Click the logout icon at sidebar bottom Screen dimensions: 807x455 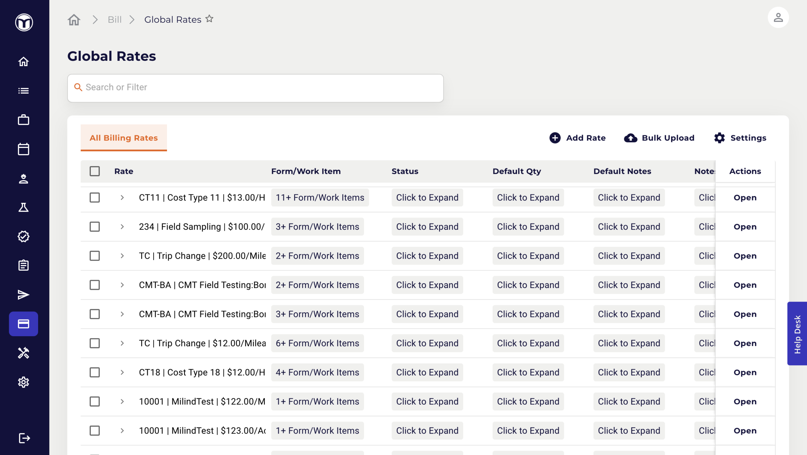coord(24,438)
